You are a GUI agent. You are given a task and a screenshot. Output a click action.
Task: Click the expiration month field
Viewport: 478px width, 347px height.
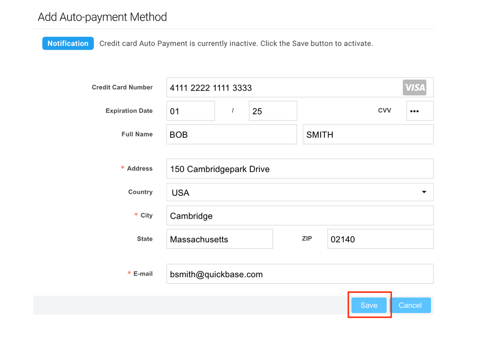(190, 111)
